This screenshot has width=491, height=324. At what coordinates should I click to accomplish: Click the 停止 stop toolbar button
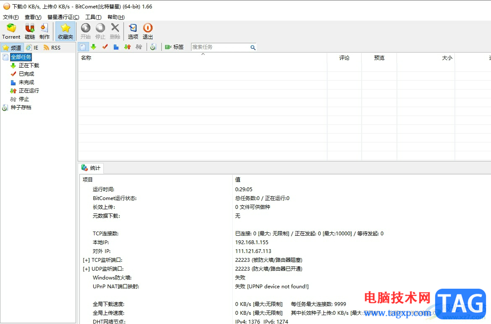[100, 32]
